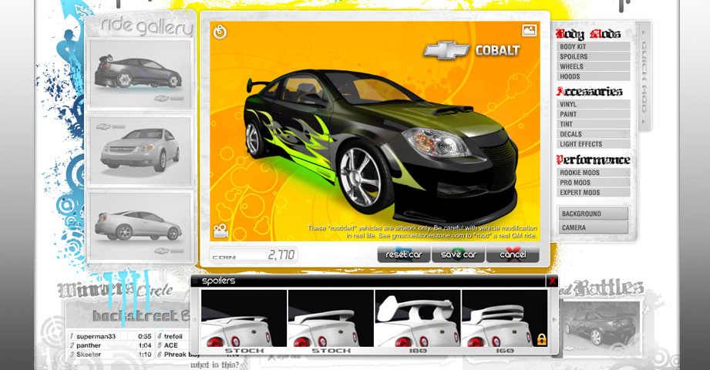Open the Tint option

click(x=593, y=124)
